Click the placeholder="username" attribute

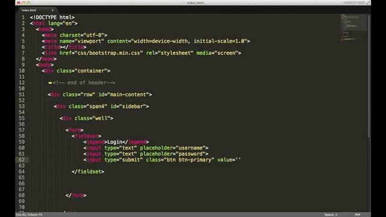173,148
